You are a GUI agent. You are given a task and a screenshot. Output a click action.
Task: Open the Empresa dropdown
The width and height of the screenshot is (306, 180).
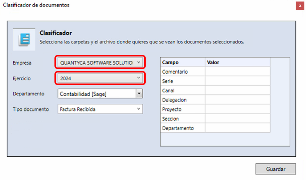pos(100,62)
